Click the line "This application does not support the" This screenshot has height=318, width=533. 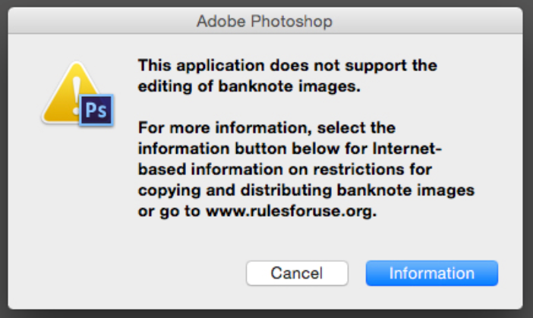click(x=287, y=65)
